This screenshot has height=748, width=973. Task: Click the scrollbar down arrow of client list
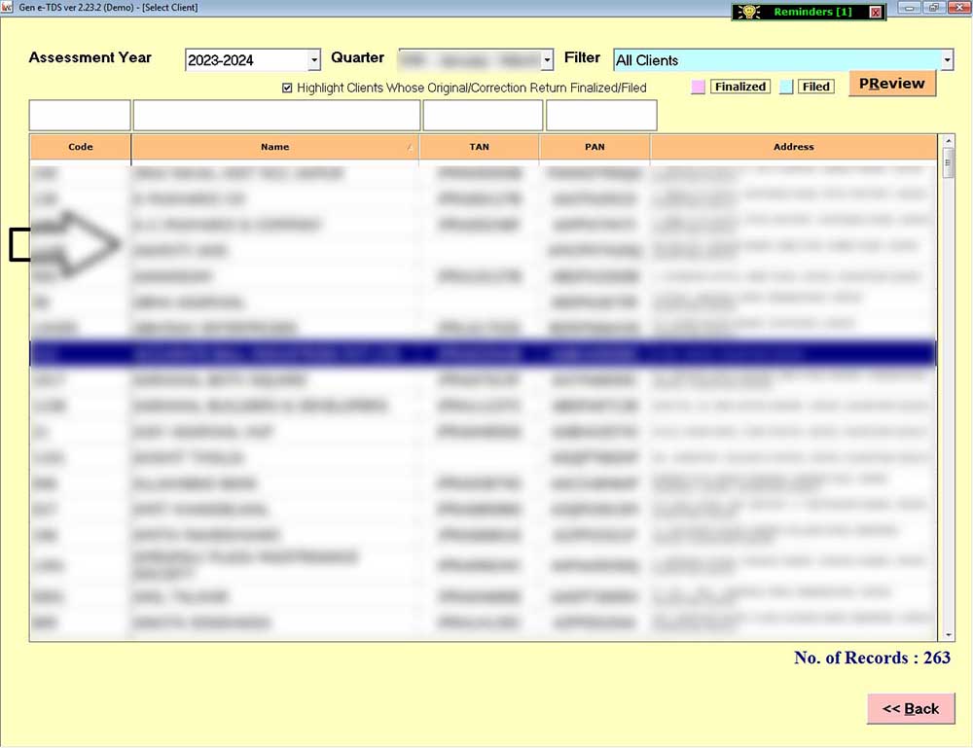[948, 633]
